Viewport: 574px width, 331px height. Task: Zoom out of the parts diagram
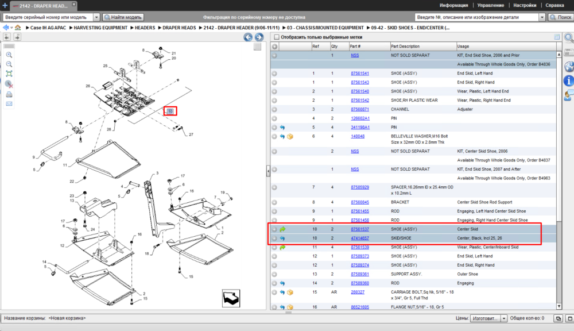9,64
